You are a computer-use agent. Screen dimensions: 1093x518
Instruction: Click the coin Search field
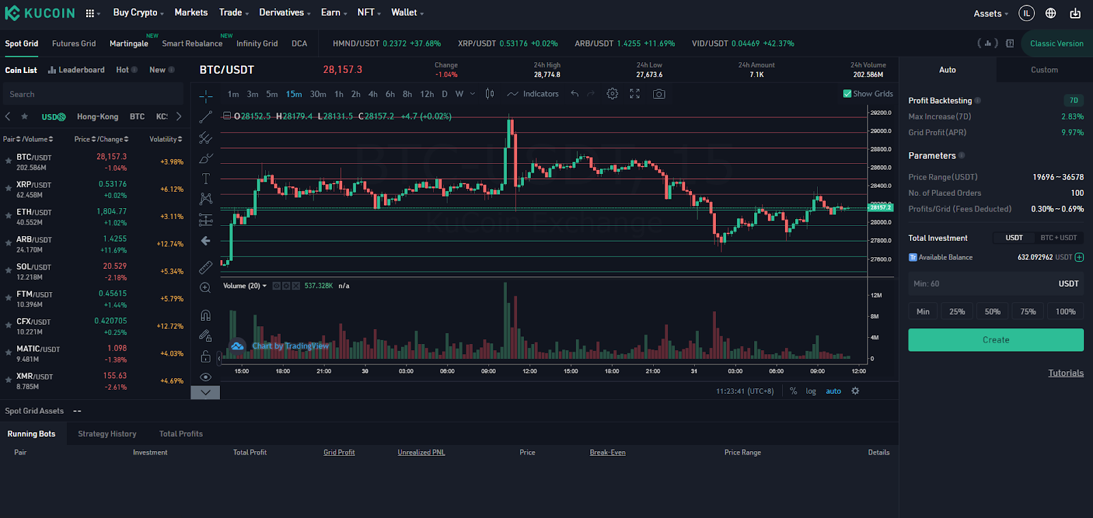[93, 94]
